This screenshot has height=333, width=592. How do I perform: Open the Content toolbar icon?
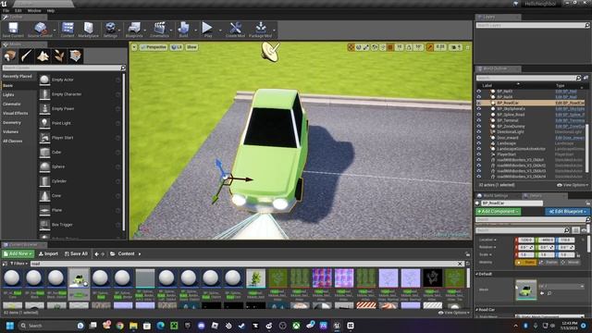click(x=68, y=30)
